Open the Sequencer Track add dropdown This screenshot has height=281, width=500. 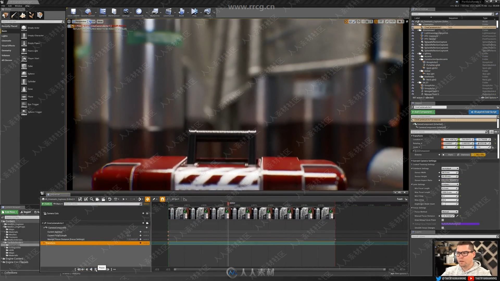coord(47,204)
